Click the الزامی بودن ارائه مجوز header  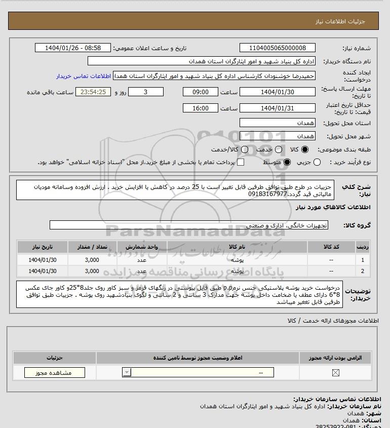(335, 358)
